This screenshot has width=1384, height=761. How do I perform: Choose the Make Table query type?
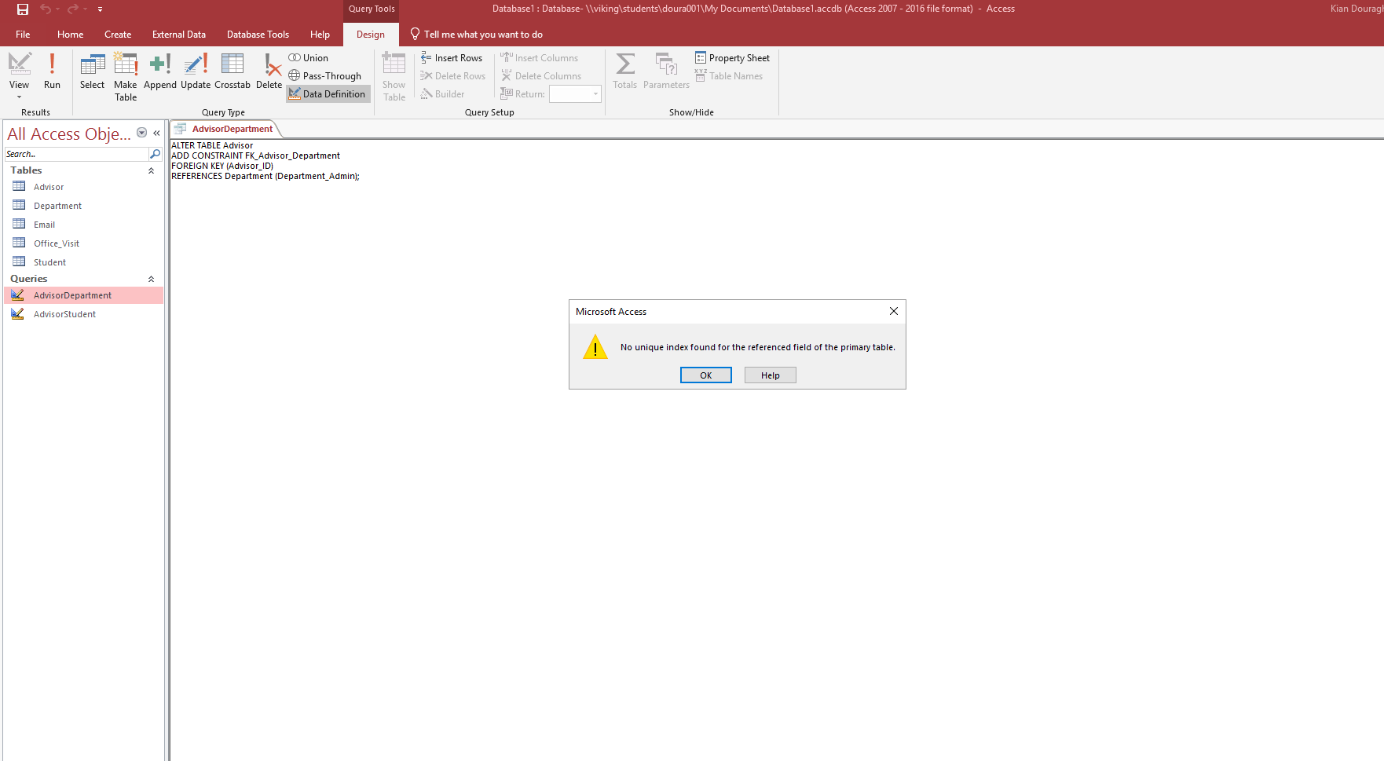[x=126, y=77]
